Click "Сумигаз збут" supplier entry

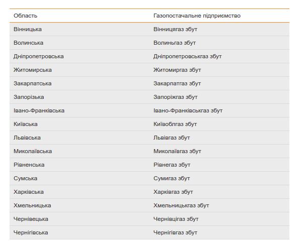coord(172,178)
